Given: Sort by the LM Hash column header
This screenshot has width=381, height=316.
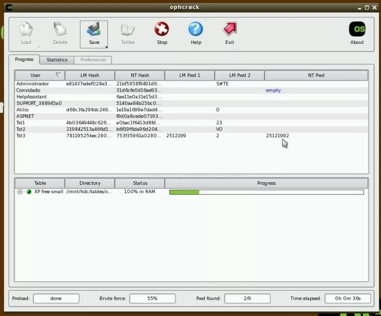Looking at the screenshot, I should click(89, 75).
